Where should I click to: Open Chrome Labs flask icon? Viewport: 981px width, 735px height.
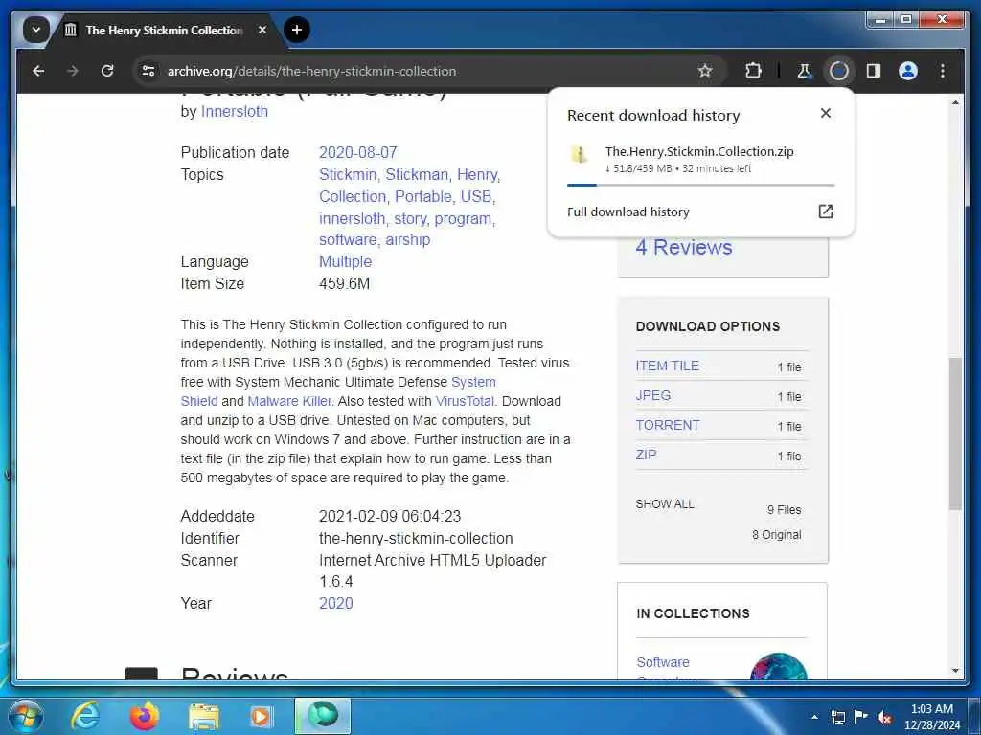click(804, 71)
